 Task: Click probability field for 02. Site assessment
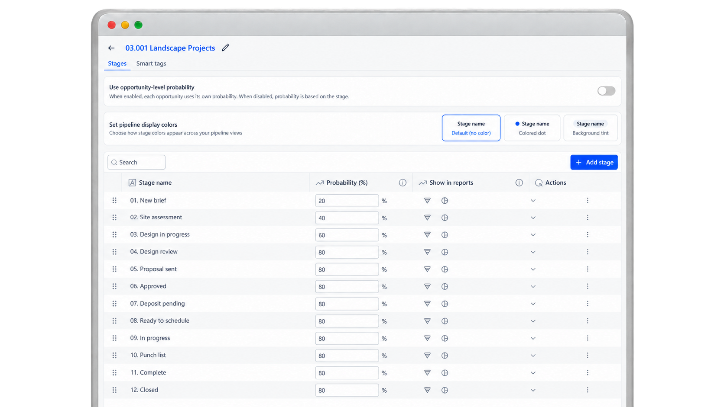[x=347, y=218]
